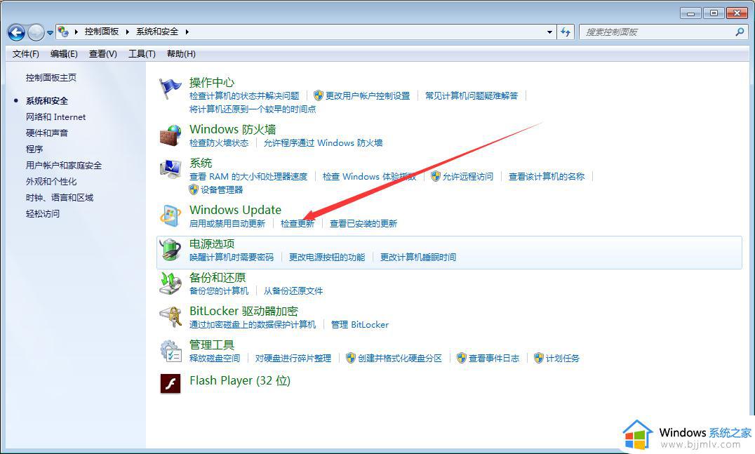Open 查看该计算机的名称 link

547,176
